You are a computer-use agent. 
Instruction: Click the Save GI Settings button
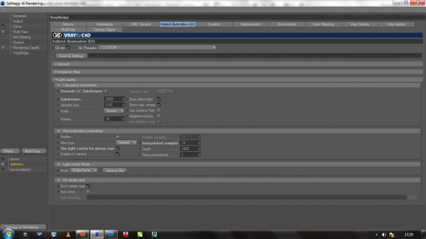click(x=71, y=56)
